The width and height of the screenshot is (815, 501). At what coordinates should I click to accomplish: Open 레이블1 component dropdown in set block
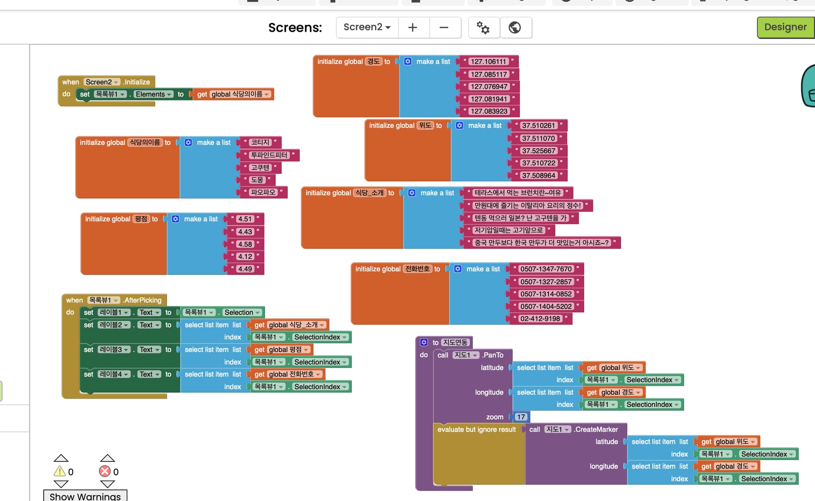(114, 313)
